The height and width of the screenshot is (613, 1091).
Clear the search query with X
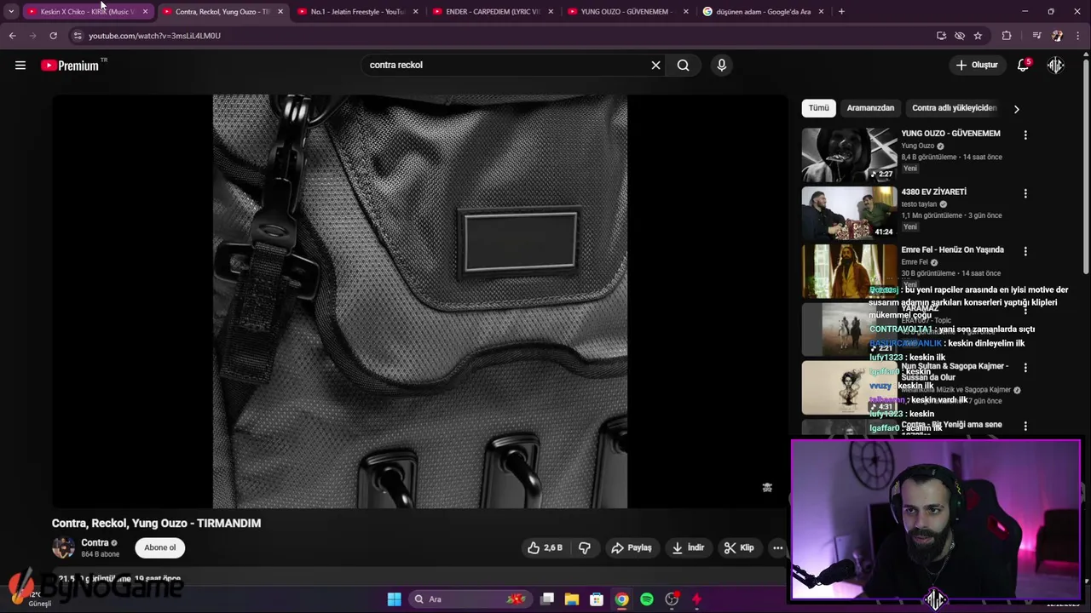655,65
